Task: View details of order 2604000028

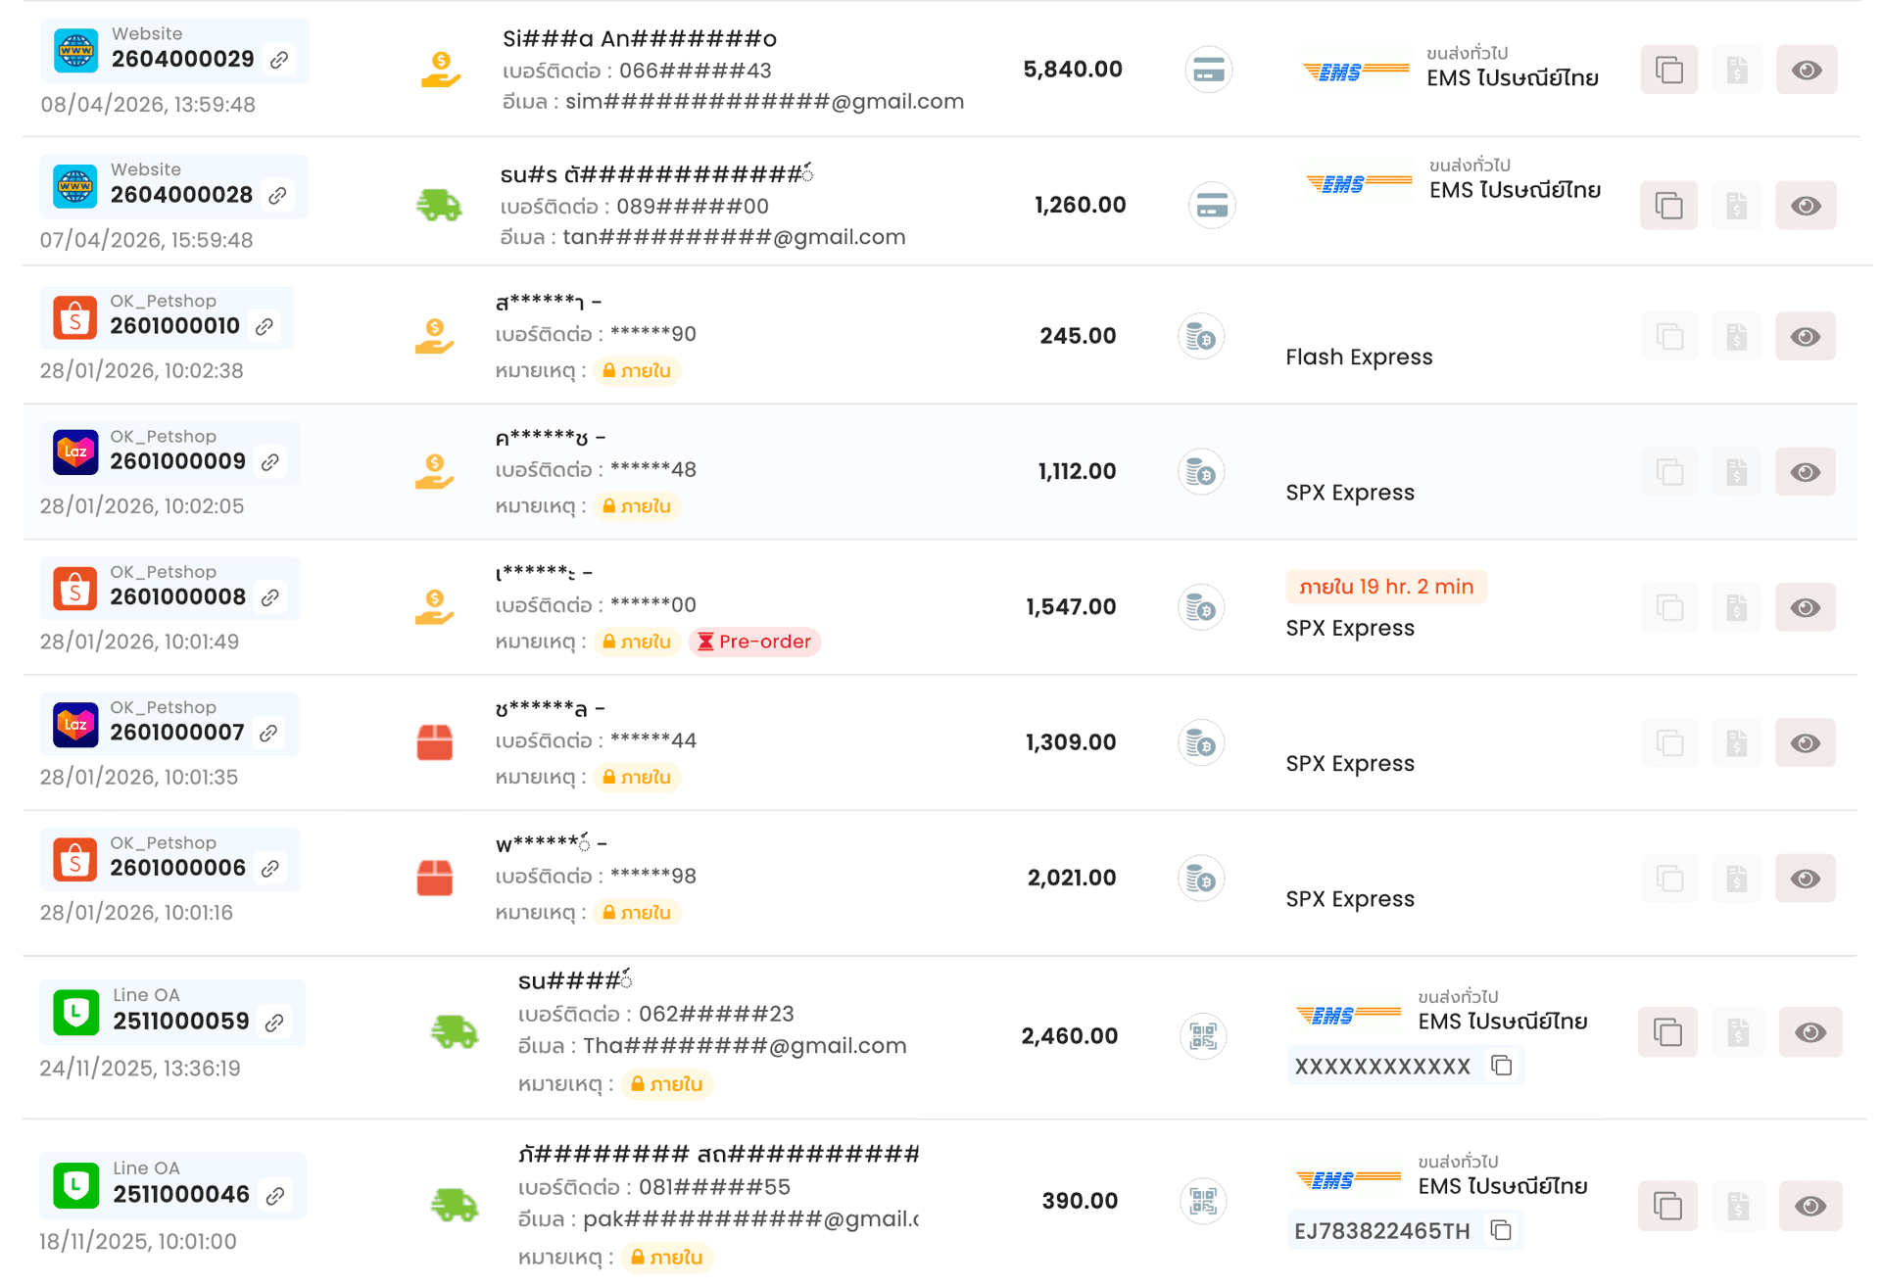Action: click(1806, 206)
